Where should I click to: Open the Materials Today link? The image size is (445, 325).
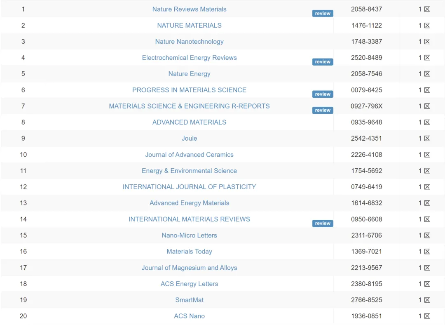(x=189, y=252)
